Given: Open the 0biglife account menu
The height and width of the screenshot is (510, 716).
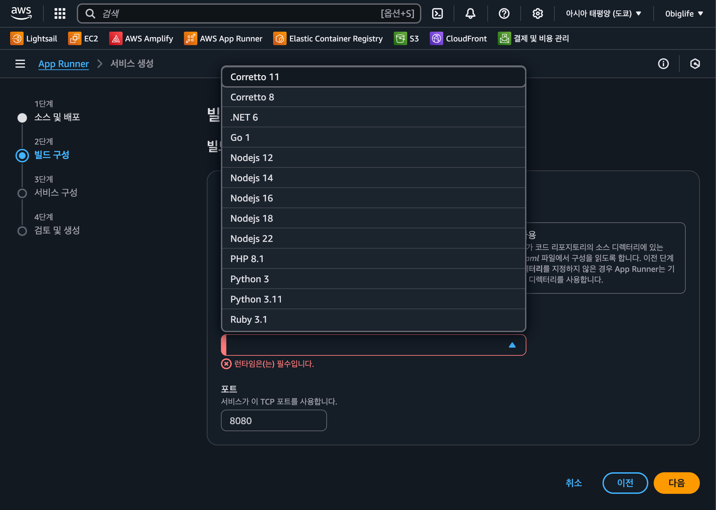Looking at the screenshot, I should coord(684,13).
